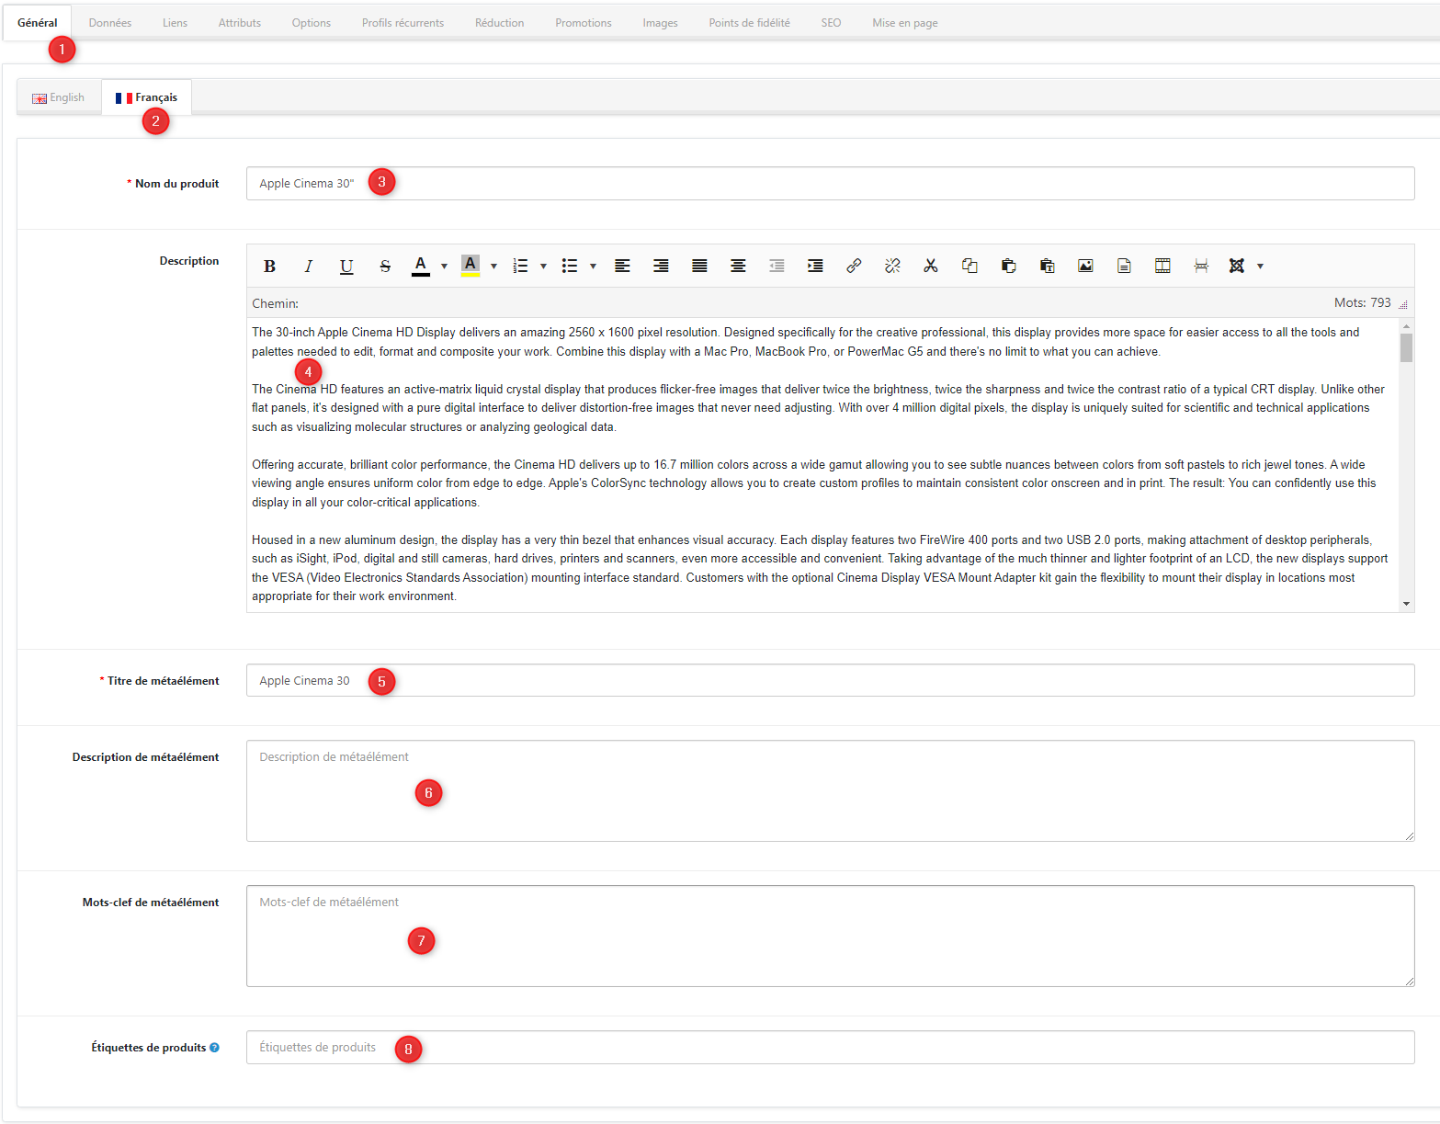Select the Français language tab
This screenshot has height=1124, width=1440.
[x=147, y=97]
